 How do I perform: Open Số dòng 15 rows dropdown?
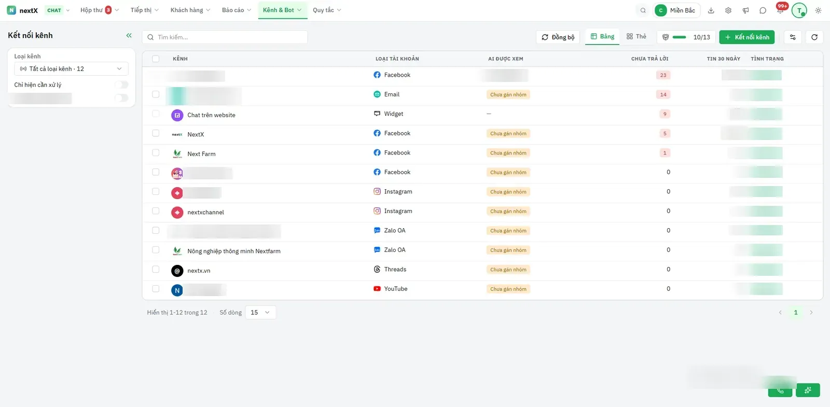[x=260, y=313]
